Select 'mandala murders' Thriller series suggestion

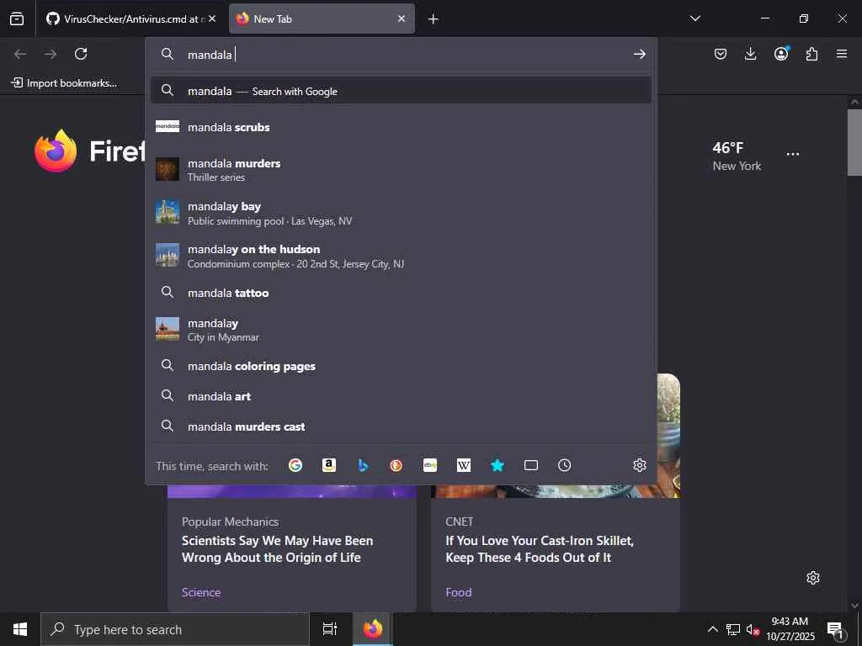[x=401, y=170]
